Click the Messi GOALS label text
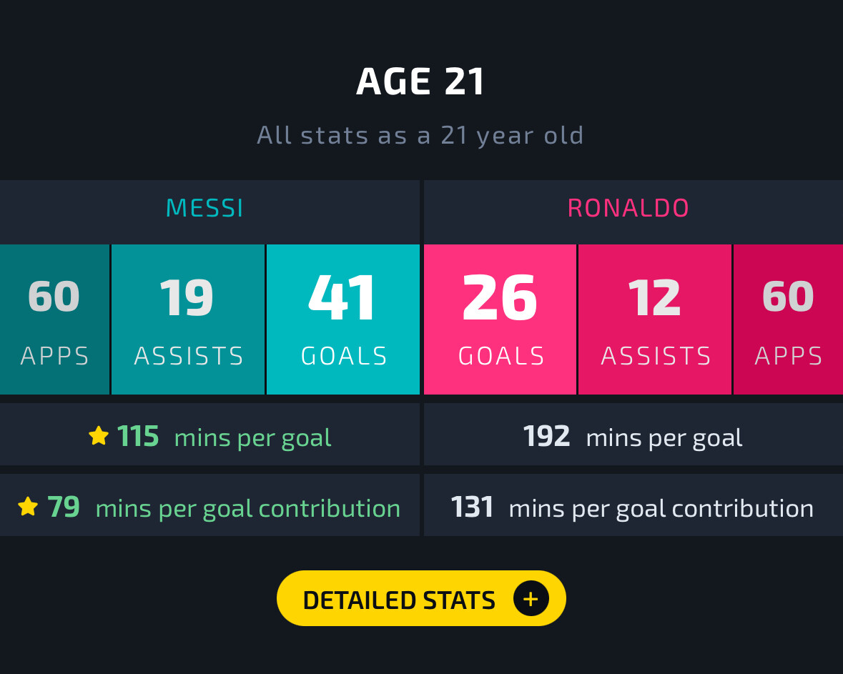Viewport: 843px width, 674px height. click(x=344, y=356)
